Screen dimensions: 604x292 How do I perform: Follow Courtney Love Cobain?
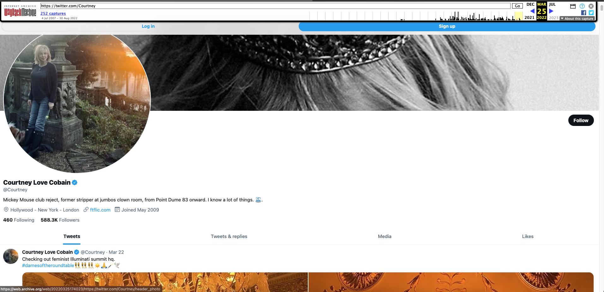tap(581, 120)
